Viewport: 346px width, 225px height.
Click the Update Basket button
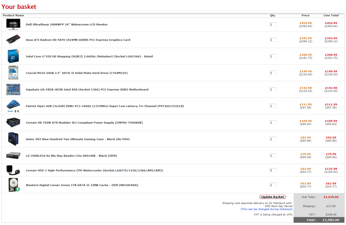click(273, 197)
